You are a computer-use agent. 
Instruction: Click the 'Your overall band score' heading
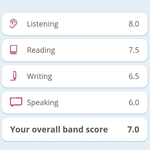[x=59, y=130]
